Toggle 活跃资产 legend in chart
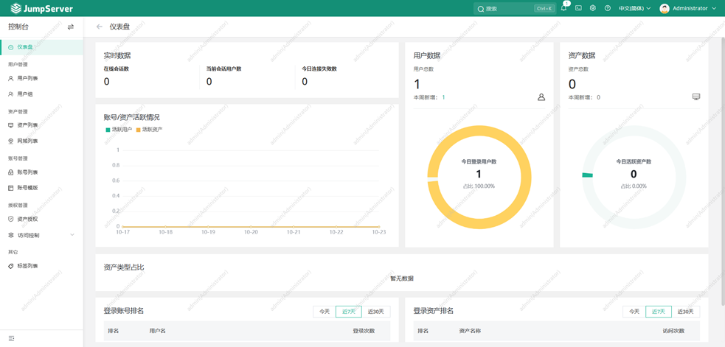This screenshot has width=725, height=347. (x=149, y=130)
